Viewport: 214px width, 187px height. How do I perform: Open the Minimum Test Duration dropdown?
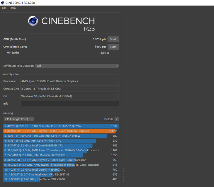tap(77, 66)
